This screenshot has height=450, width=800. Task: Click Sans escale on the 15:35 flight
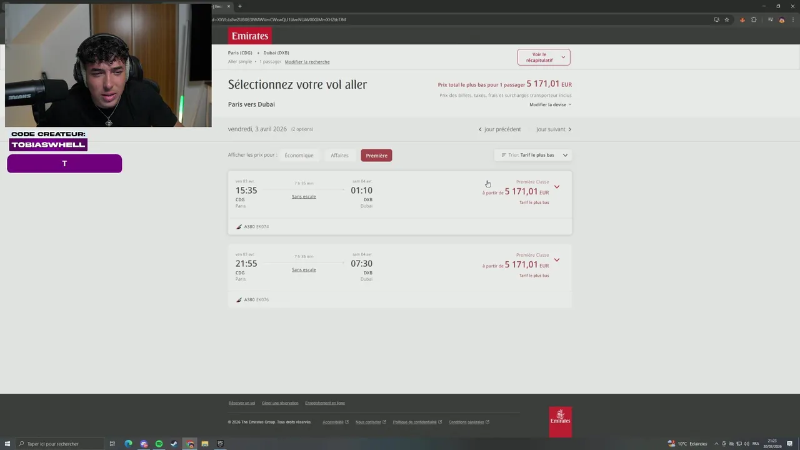(304, 196)
